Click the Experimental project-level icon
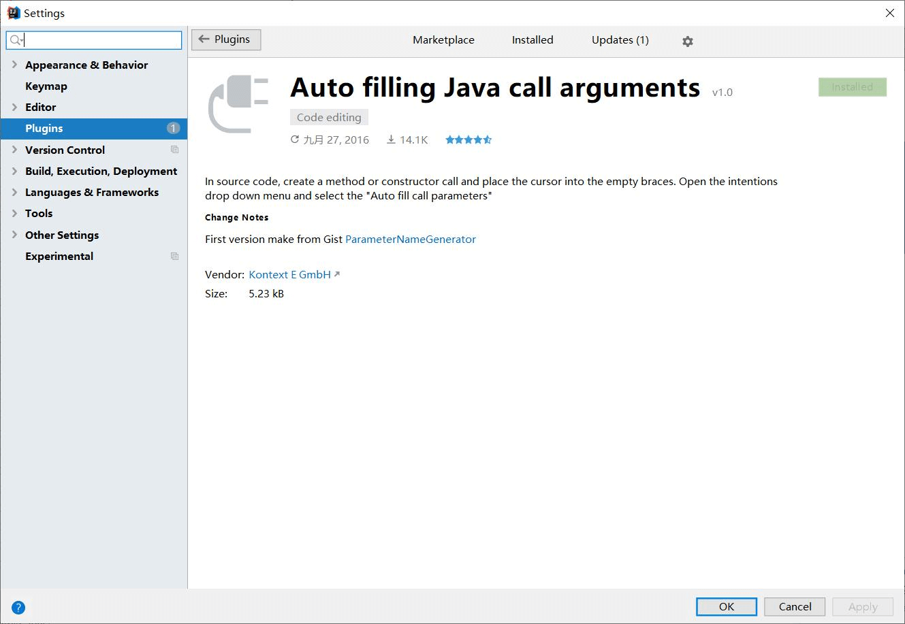The width and height of the screenshot is (905, 624). coord(174,257)
